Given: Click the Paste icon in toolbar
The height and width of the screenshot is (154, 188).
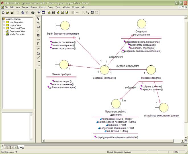Looking at the screenshot, I should 27,12.
